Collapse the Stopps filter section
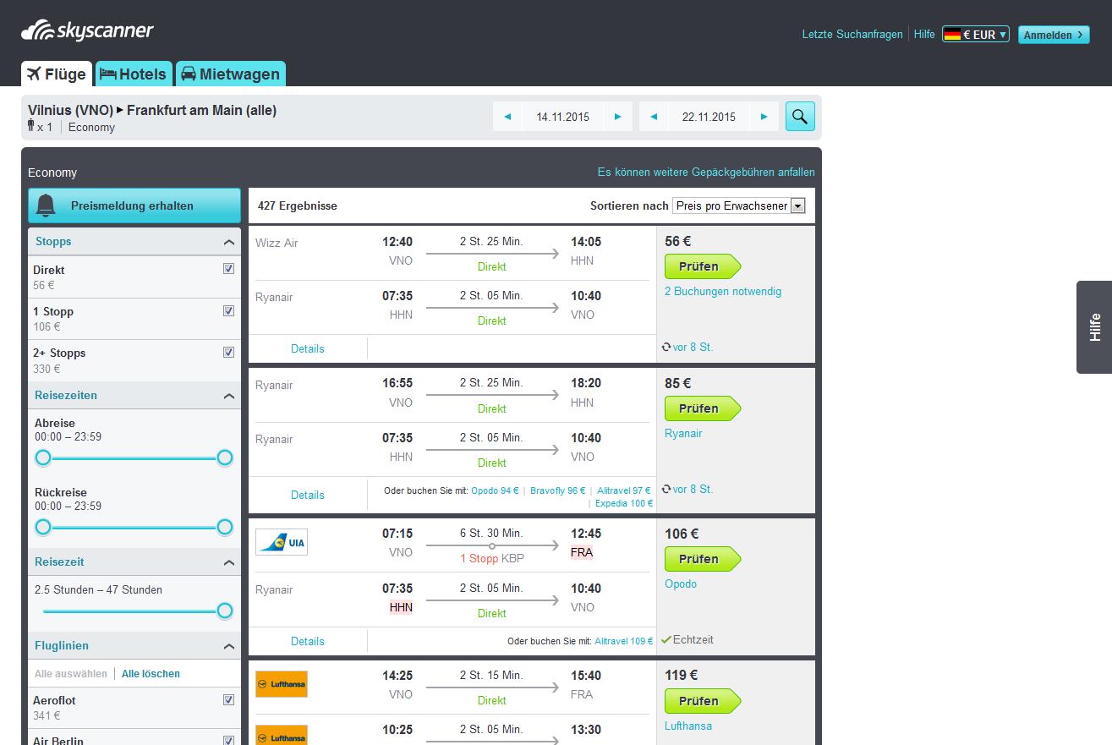This screenshot has width=1112, height=745. (x=228, y=242)
